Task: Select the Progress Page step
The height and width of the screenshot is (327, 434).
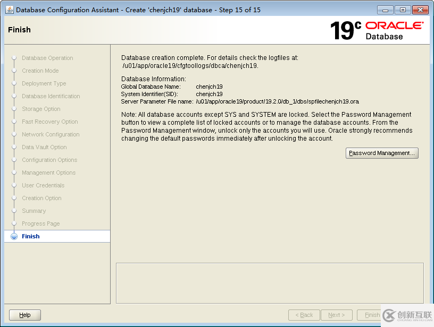Action: (x=40, y=223)
